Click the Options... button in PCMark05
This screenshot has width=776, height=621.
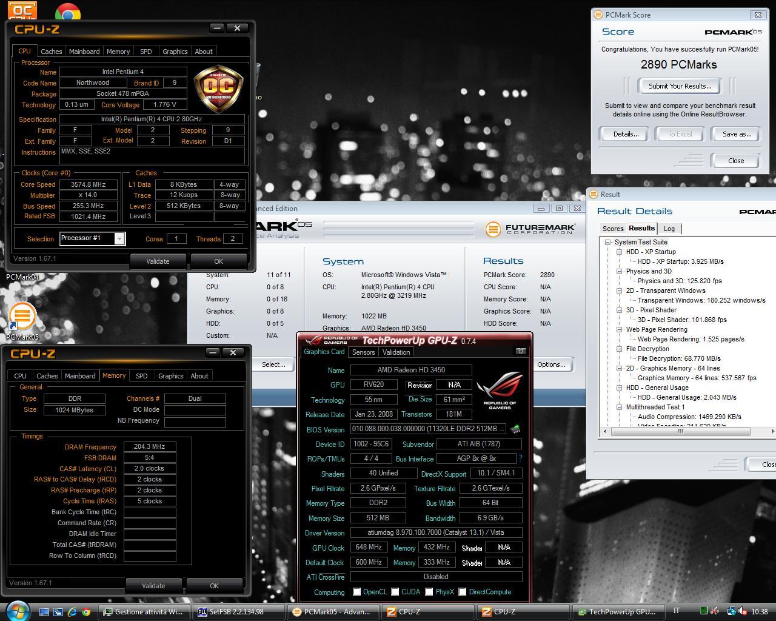coord(550,364)
